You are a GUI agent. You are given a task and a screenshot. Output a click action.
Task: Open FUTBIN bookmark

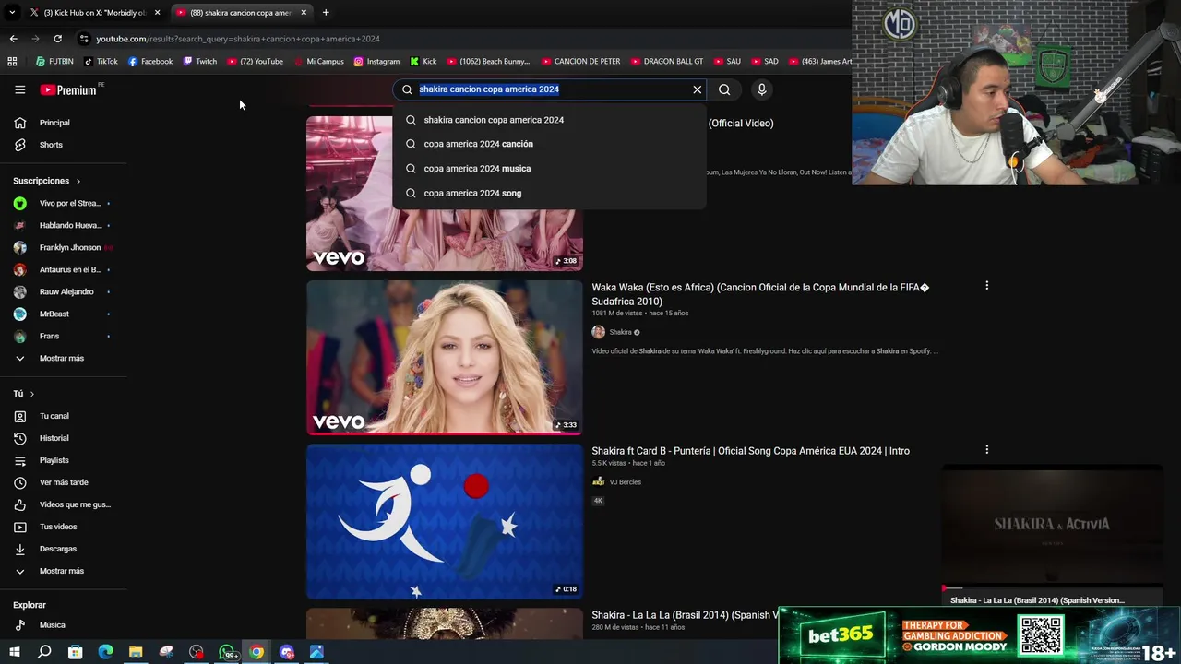(54, 62)
